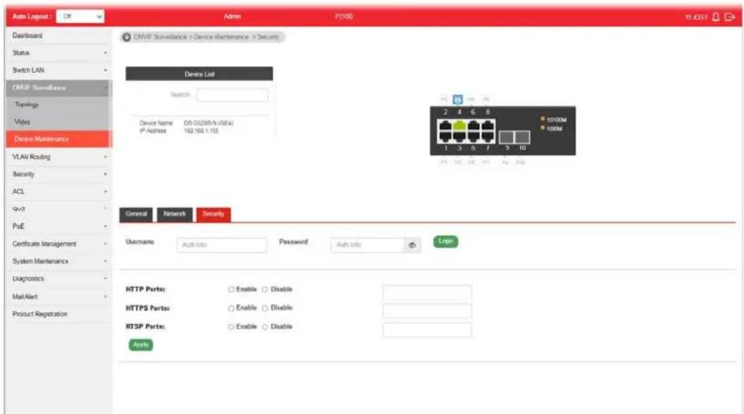Image resolution: width=744 pixels, height=414 pixels.
Task: Expand the Status sidebar menu
Action: [x=59, y=53]
